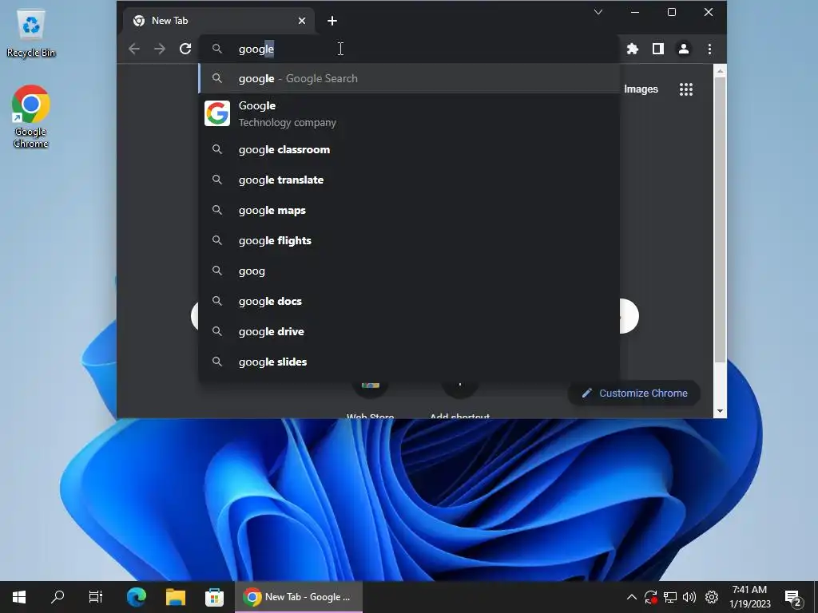Open taskbar Search magnifier
Image resolution: width=818 pixels, height=613 pixels.
[x=58, y=597]
